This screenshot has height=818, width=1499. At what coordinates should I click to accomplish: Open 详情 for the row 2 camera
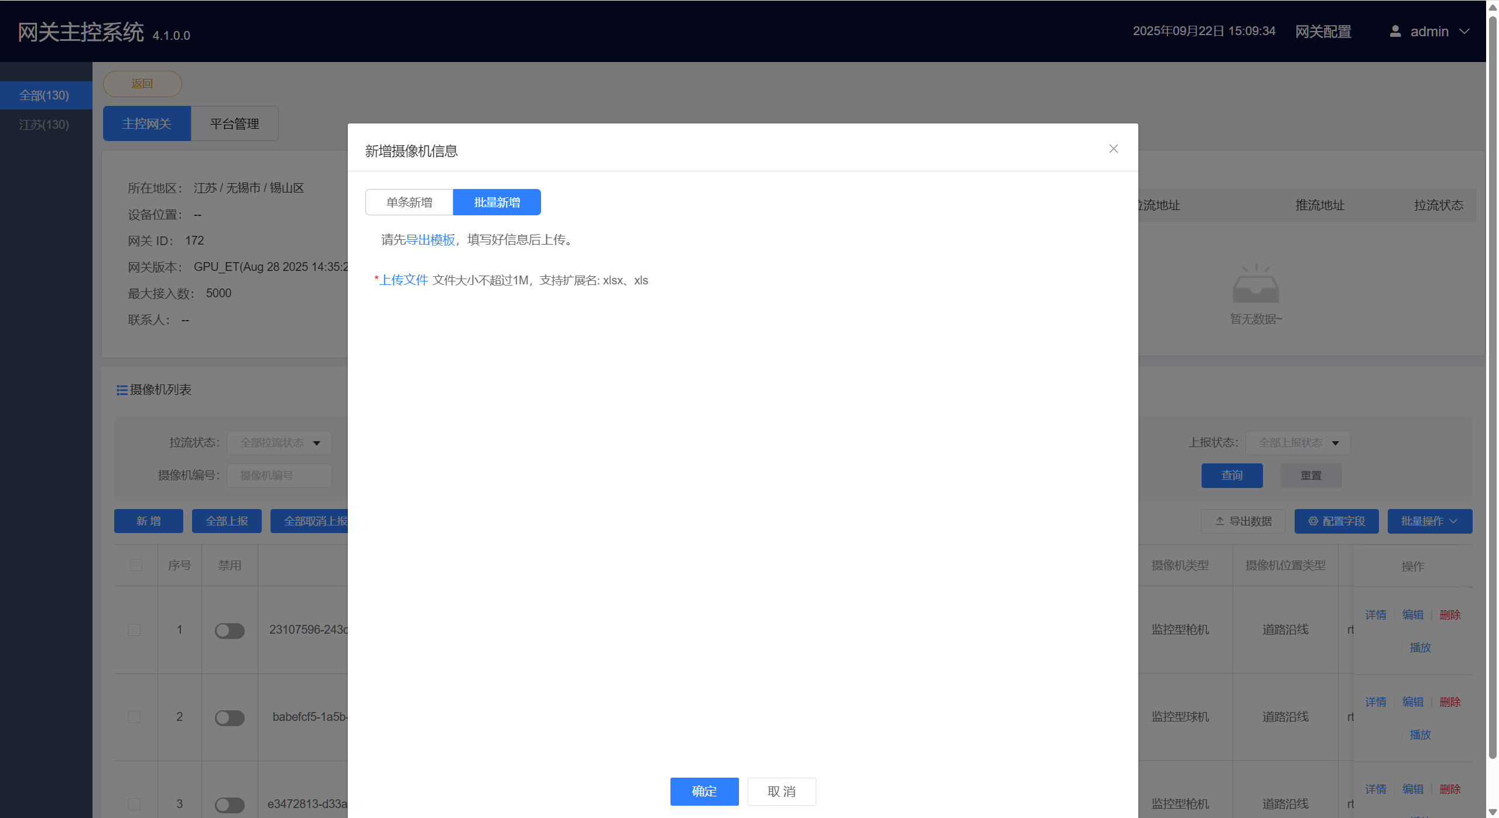click(x=1375, y=702)
